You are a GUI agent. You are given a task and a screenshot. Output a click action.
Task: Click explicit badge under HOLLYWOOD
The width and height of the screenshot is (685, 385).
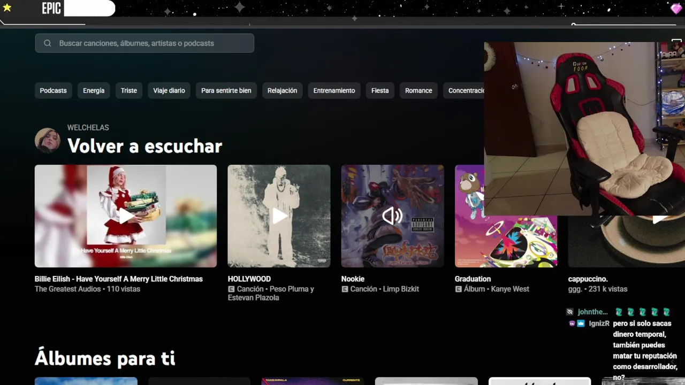(231, 289)
